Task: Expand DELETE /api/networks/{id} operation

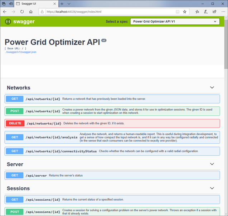Action: (112, 124)
